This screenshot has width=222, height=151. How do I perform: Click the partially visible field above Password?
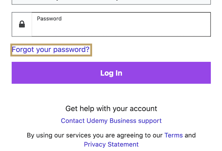pos(111,2)
